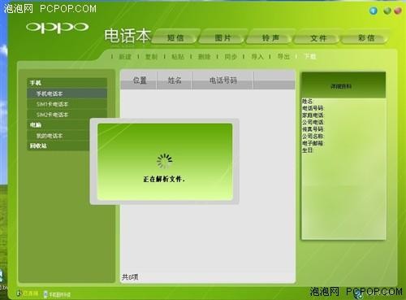Select the 手机 group in the sidebar
Screen dimensions: 406x300
(x=67, y=83)
